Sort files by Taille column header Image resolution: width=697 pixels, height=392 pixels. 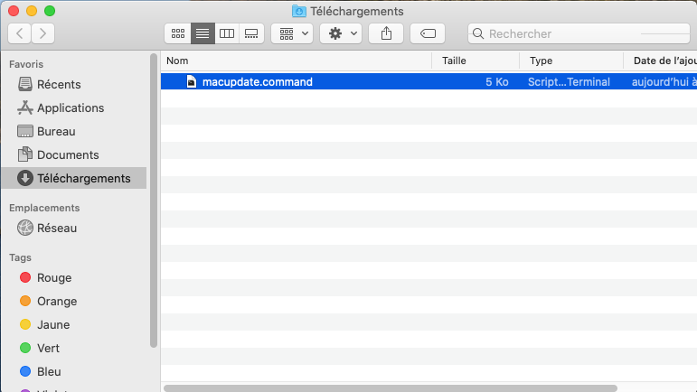click(x=475, y=61)
